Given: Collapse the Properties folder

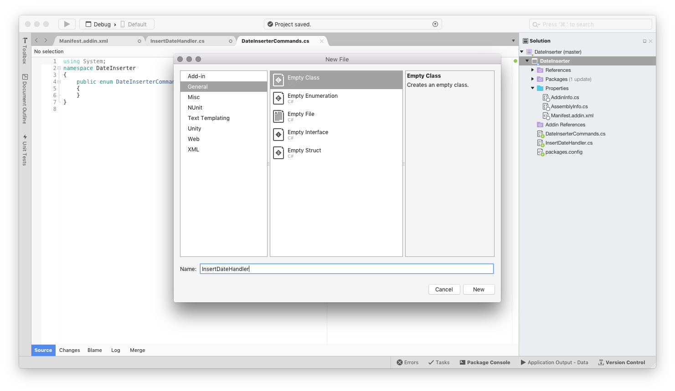Looking at the screenshot, I should pyautogui.click(x=532, y=88).
